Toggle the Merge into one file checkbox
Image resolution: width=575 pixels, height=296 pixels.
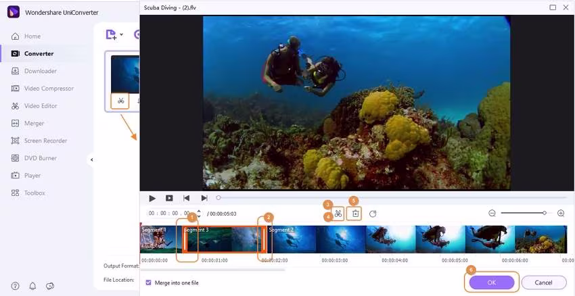tap(149, 282)
